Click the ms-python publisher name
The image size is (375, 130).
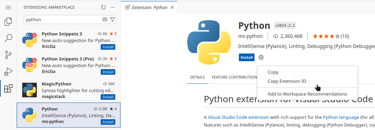pos(250,36)
